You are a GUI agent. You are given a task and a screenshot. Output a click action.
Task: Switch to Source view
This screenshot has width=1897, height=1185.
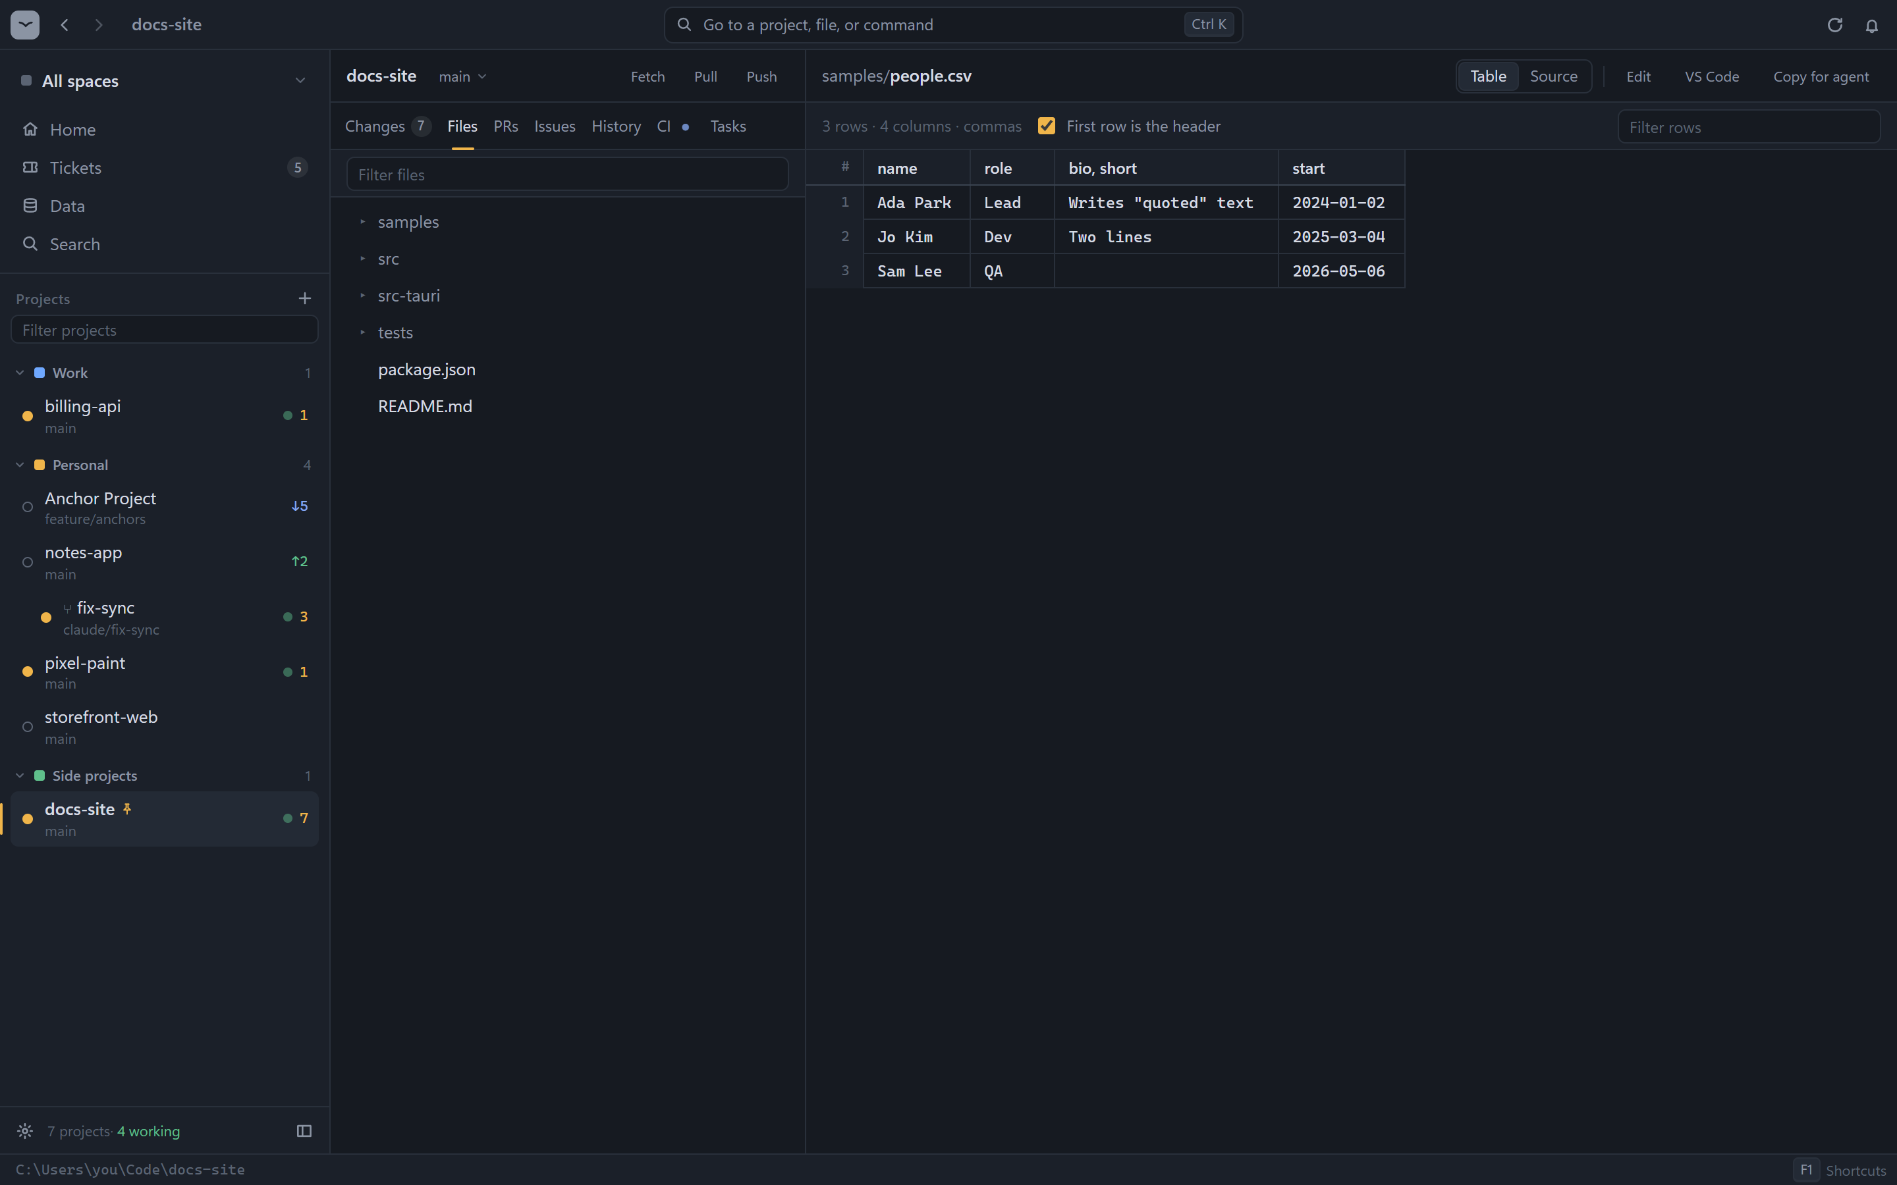(x=1554, y=77)
